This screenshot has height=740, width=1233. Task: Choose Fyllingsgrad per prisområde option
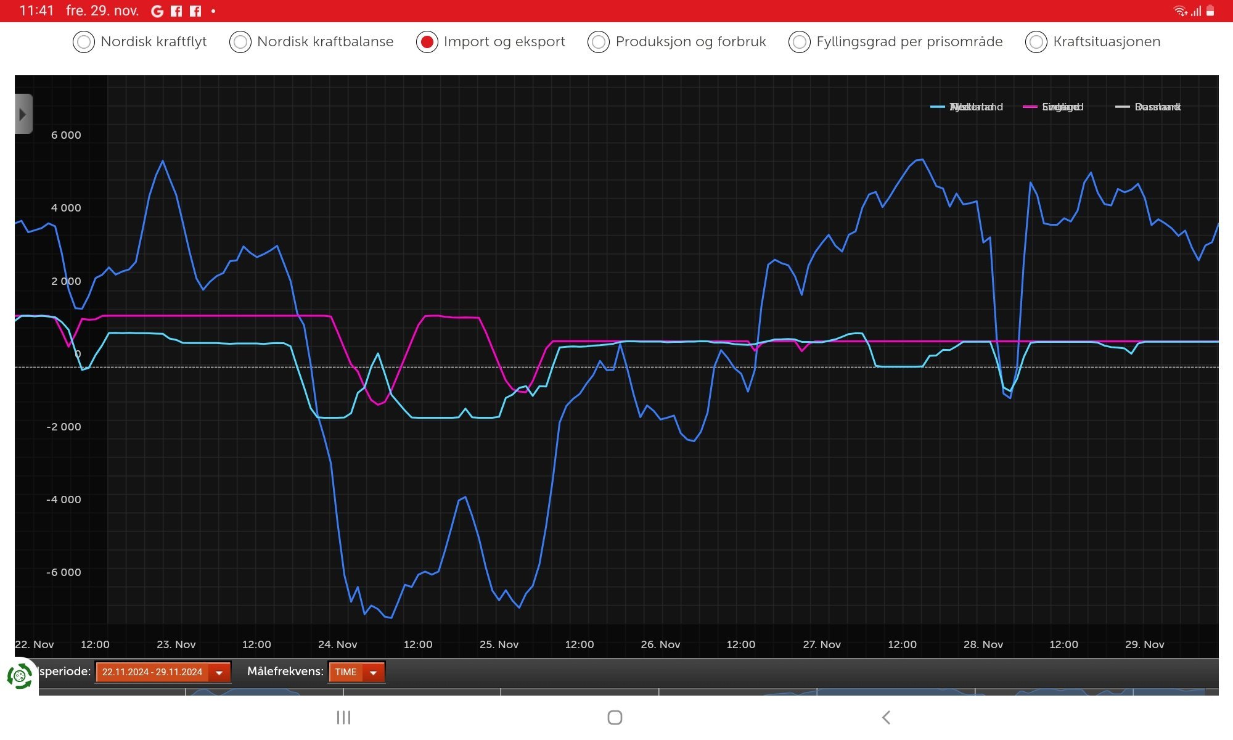point(800,42)
